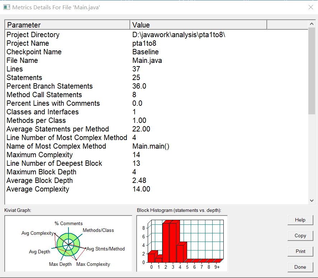Close dialog with the Done button
This screenshot has width=318, height=278.
click(300, 267)
